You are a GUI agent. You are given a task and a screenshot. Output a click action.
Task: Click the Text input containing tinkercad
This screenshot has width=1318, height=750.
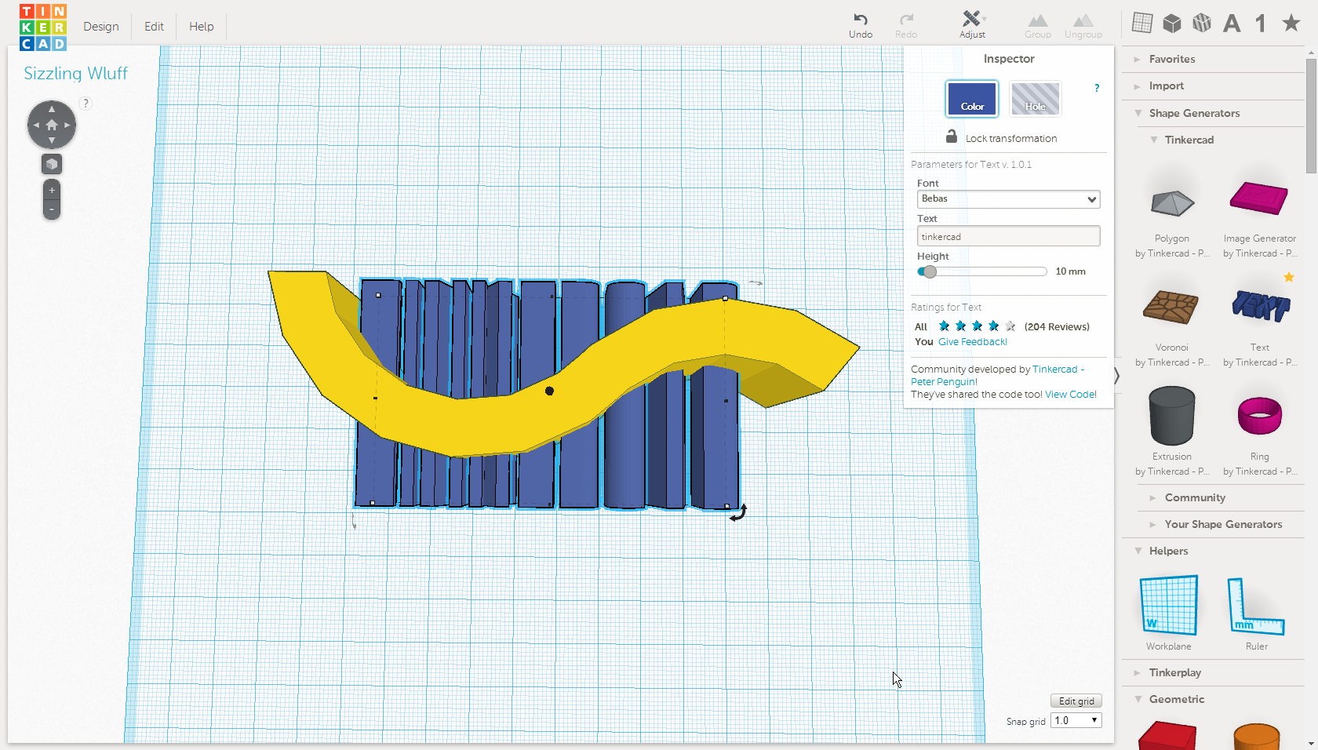pos(1008,235)
